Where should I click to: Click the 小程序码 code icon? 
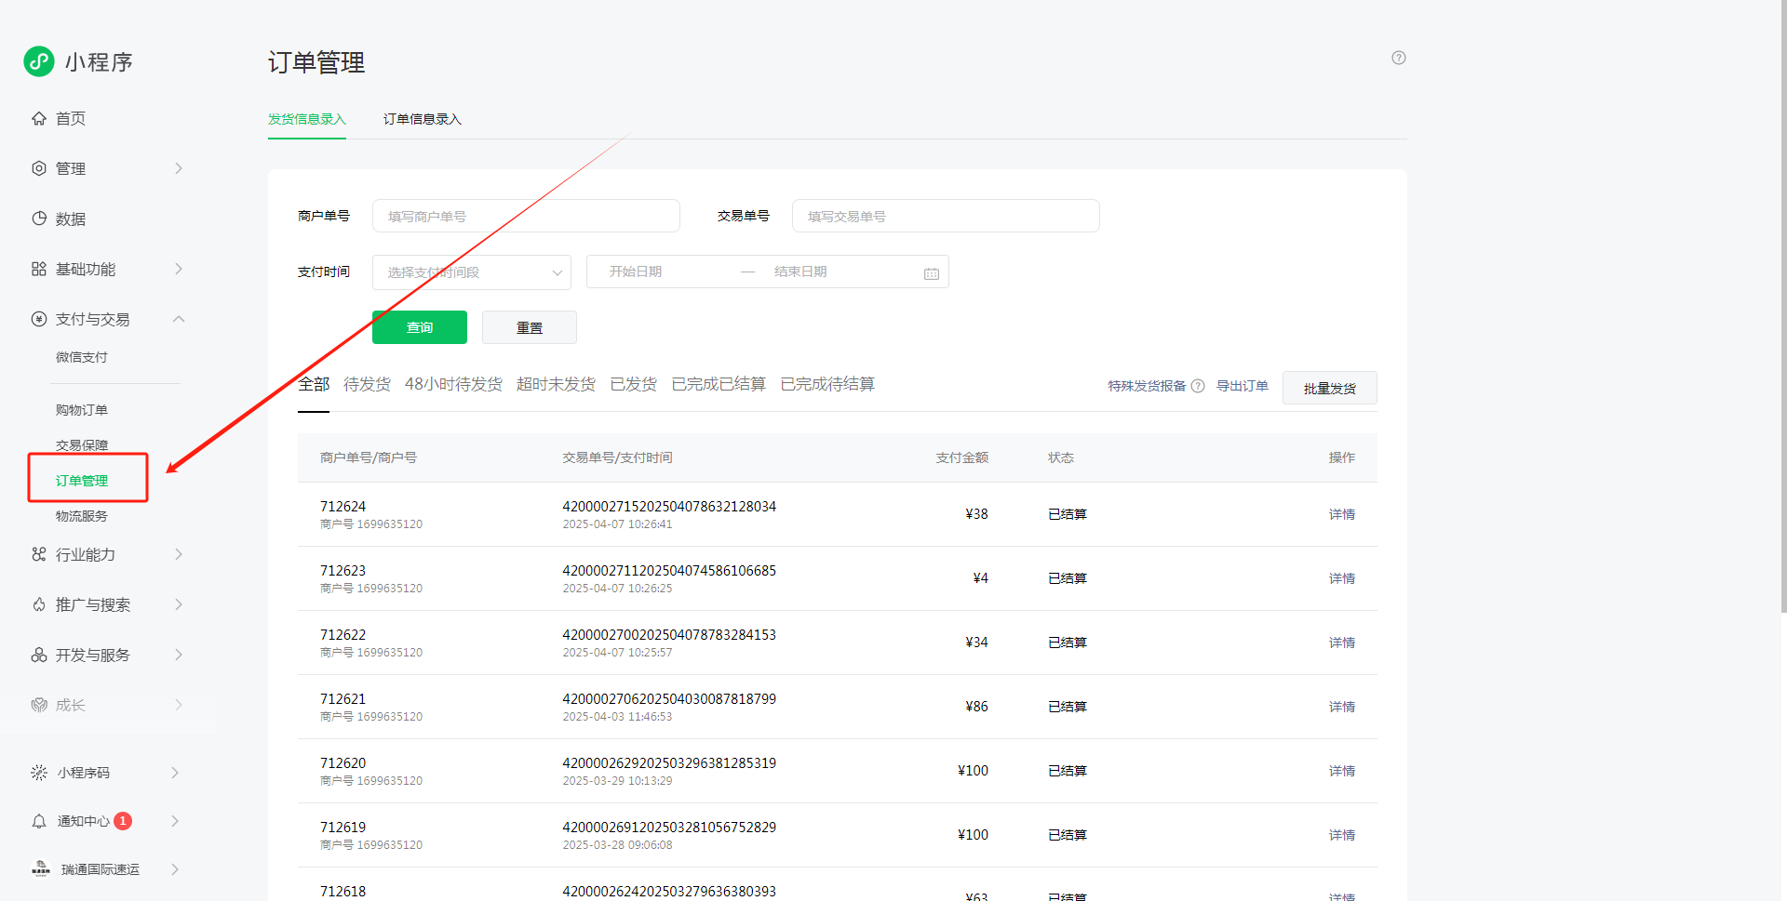point(39,773)
